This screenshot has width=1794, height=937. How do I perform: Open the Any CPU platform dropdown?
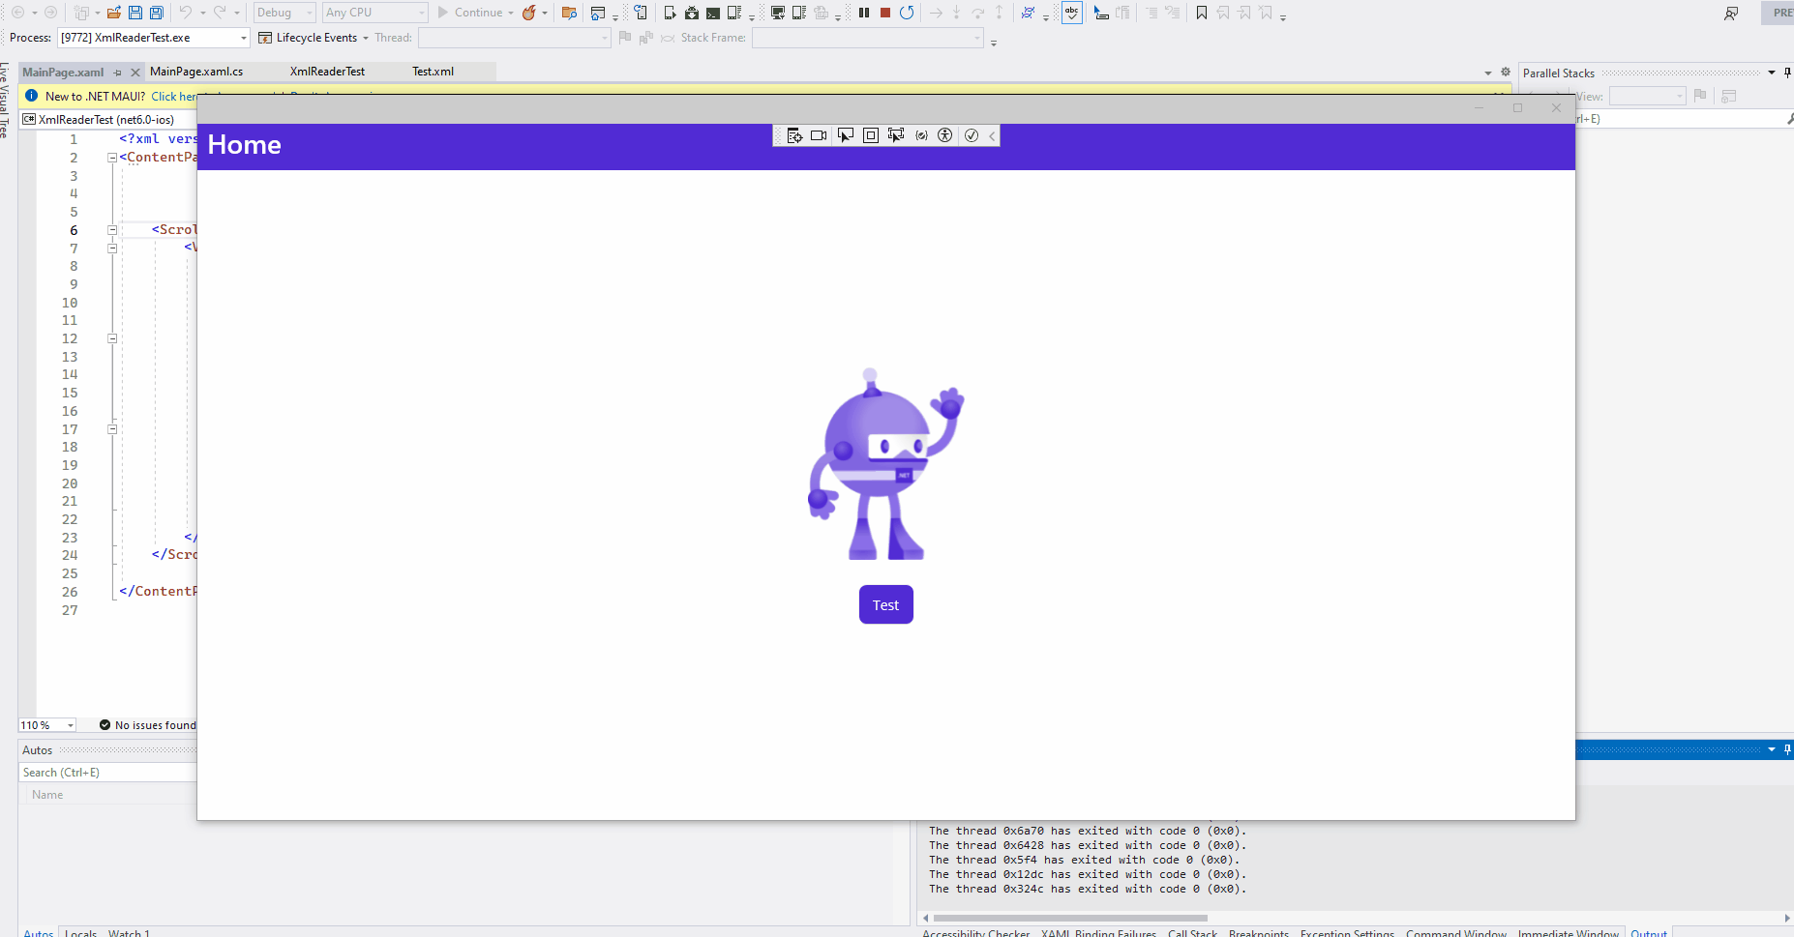374,13
